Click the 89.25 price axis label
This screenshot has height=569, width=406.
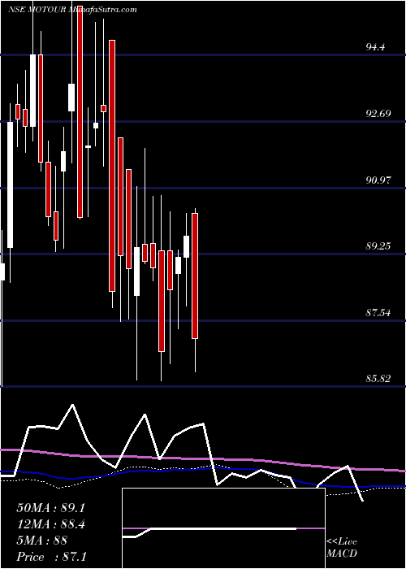coord(378,246)
